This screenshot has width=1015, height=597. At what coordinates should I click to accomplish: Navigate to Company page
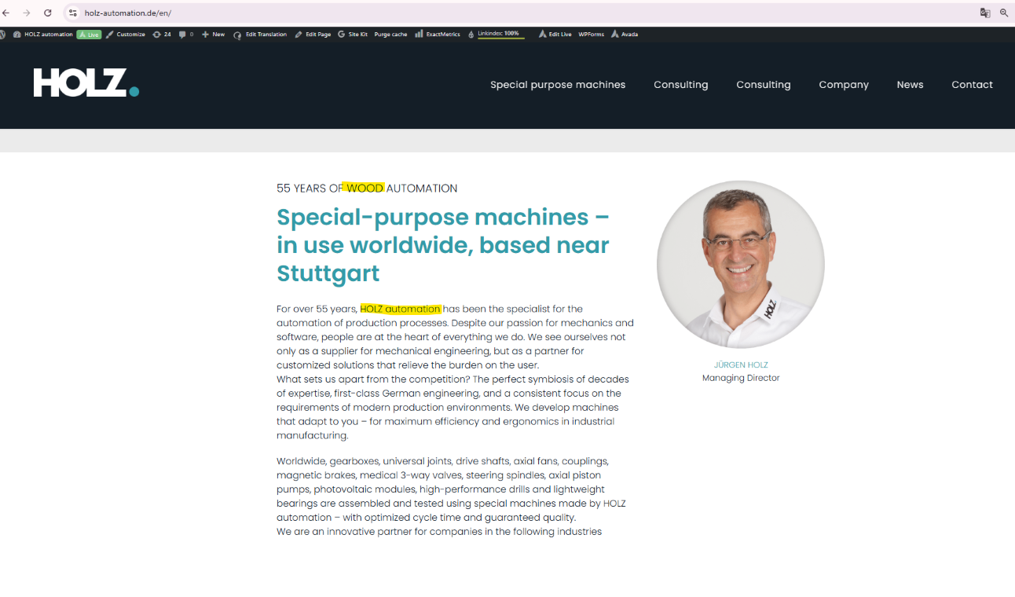click(x=844, y=85)
